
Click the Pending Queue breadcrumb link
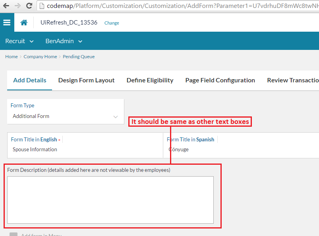[x=79, y=57]
